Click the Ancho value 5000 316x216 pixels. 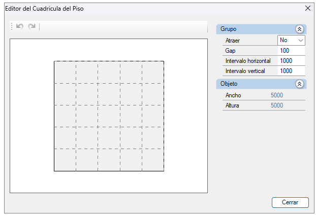pyautogui.click(x=277, y=95)
